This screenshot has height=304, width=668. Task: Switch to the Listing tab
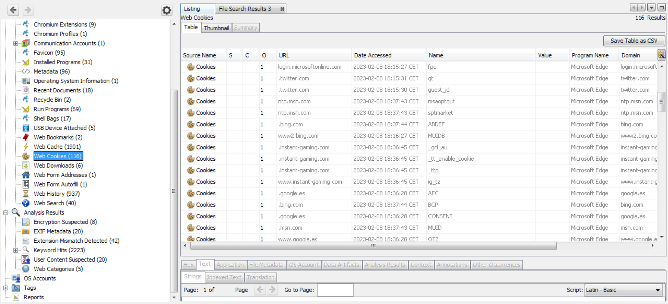click(x=192, y=9)
